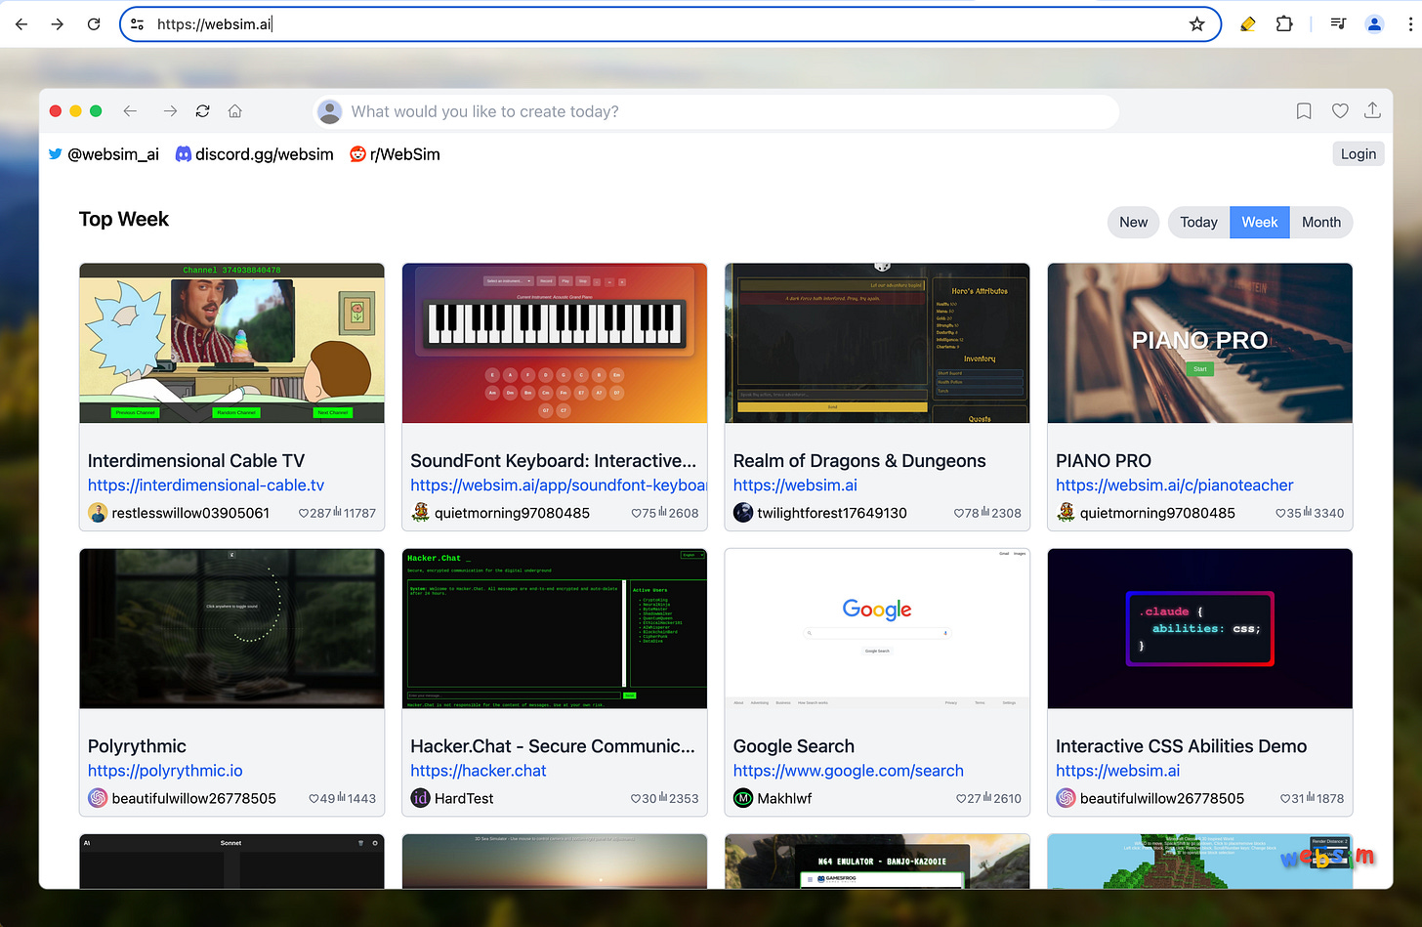Open Realm of Dragons & Dungeons thumbnail

[x=877, y=343]
